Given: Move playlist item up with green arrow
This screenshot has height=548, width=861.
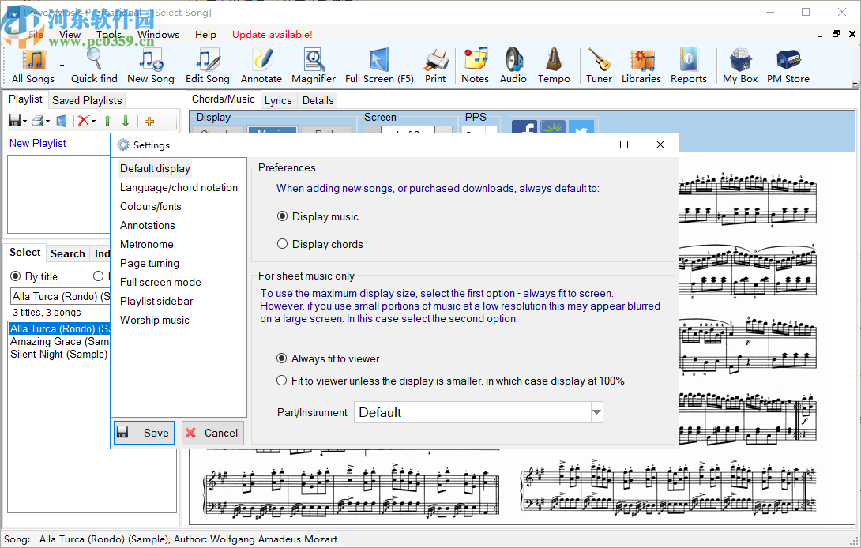Looking at the screenshot, I should [x=107, y=121].
